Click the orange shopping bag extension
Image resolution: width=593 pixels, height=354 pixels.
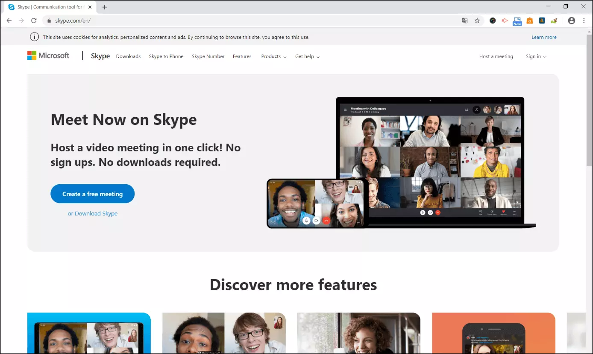529,21
